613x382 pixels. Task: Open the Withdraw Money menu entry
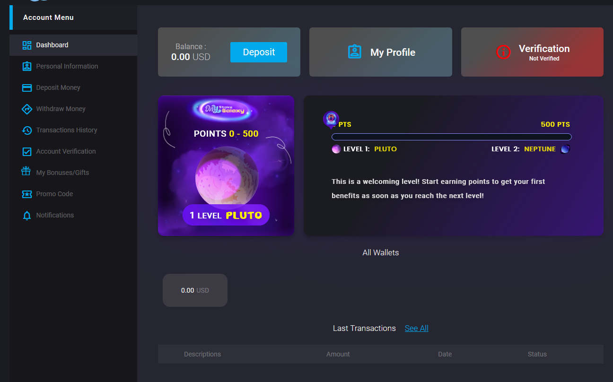73,109
